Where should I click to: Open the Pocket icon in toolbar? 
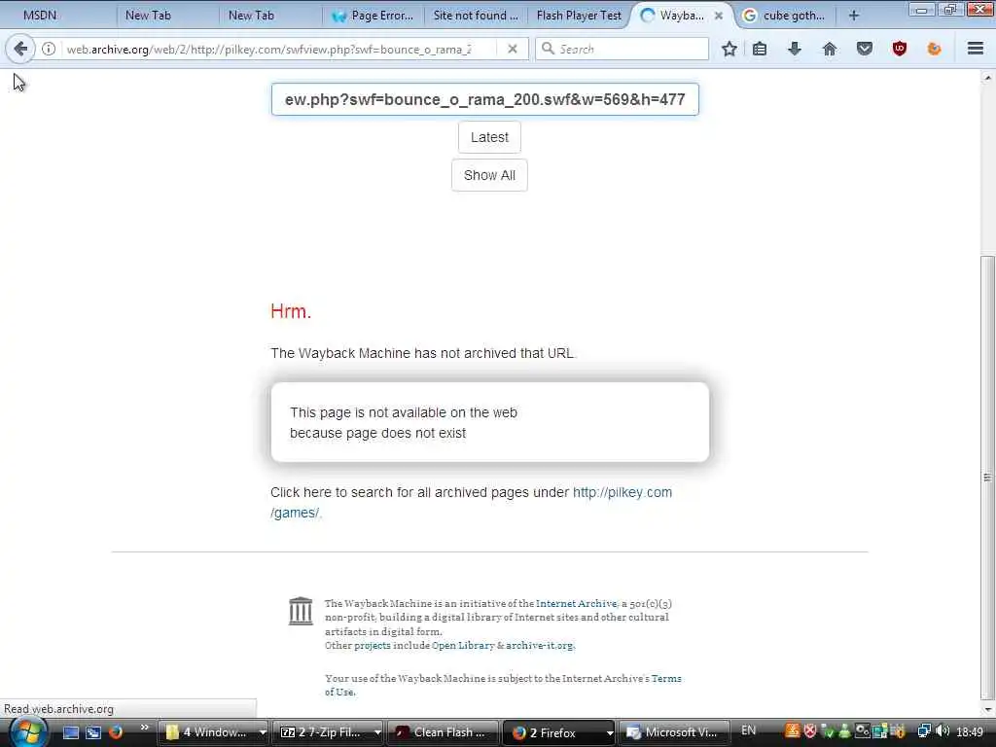point(865,49)
